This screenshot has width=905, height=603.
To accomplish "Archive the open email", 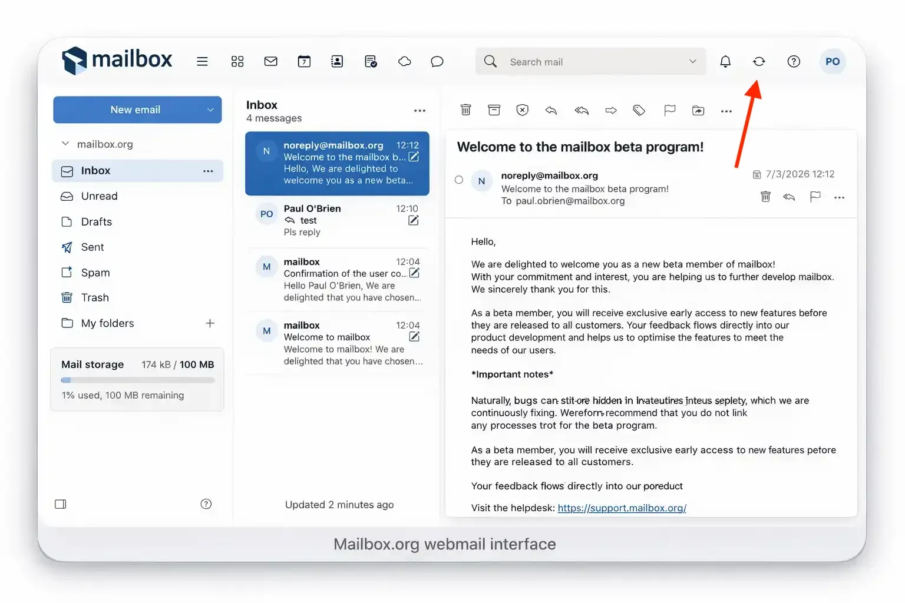I will (x=494, y=110).
